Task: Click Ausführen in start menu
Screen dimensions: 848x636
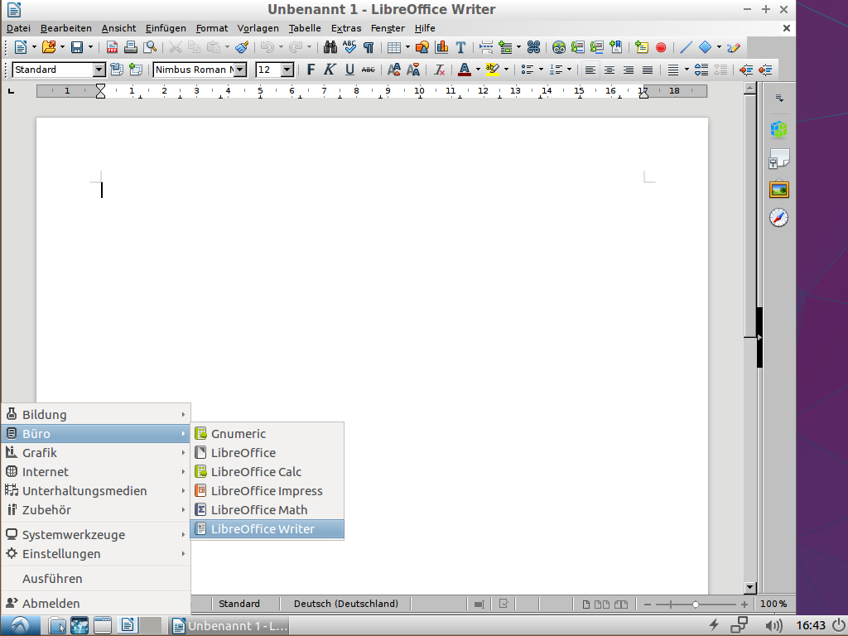Action: pos(96,579)
